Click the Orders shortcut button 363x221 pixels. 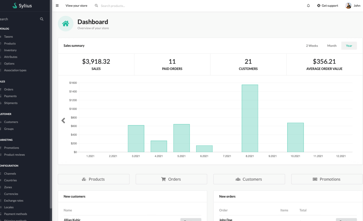(x=171, y=179)
